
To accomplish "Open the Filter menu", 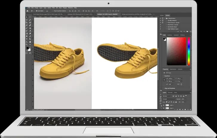I will click(x=53, y=8).
